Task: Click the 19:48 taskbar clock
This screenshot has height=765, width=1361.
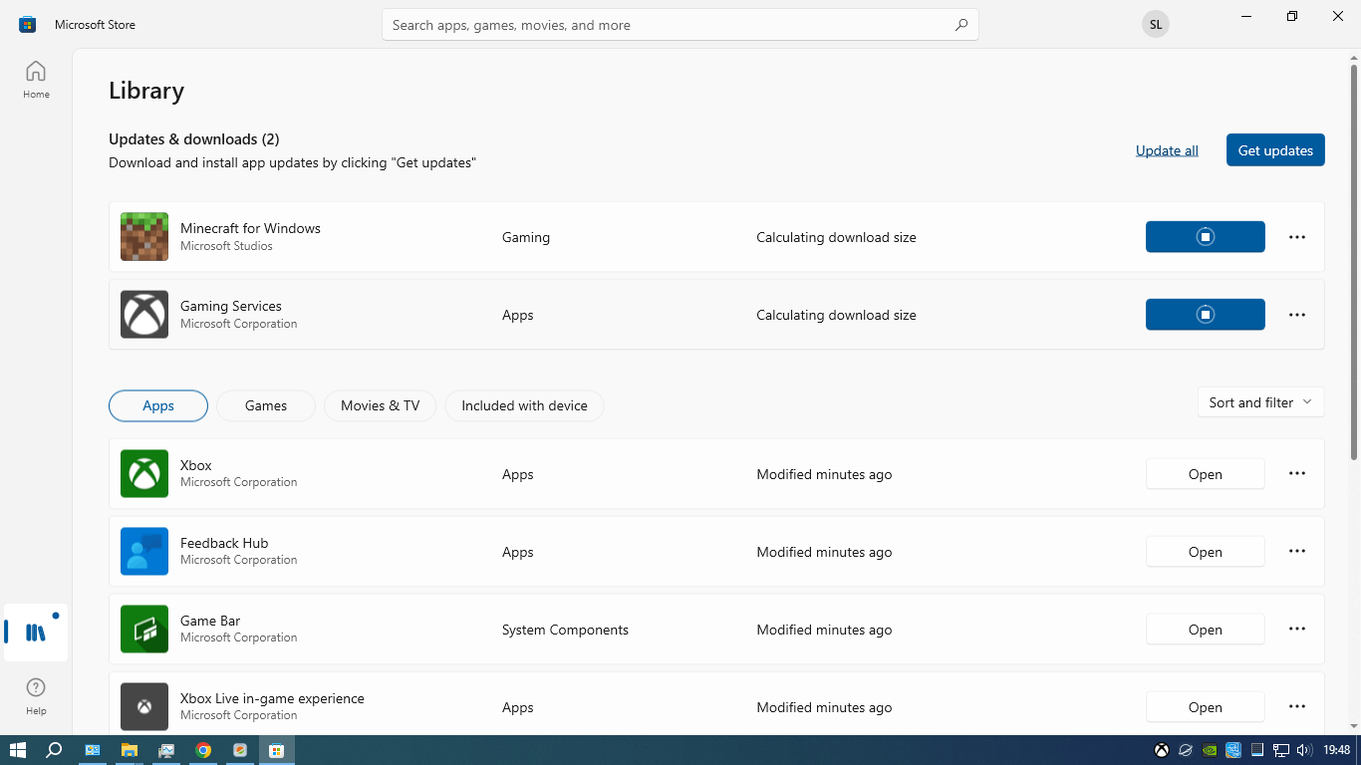Action: coord(1336,750)
